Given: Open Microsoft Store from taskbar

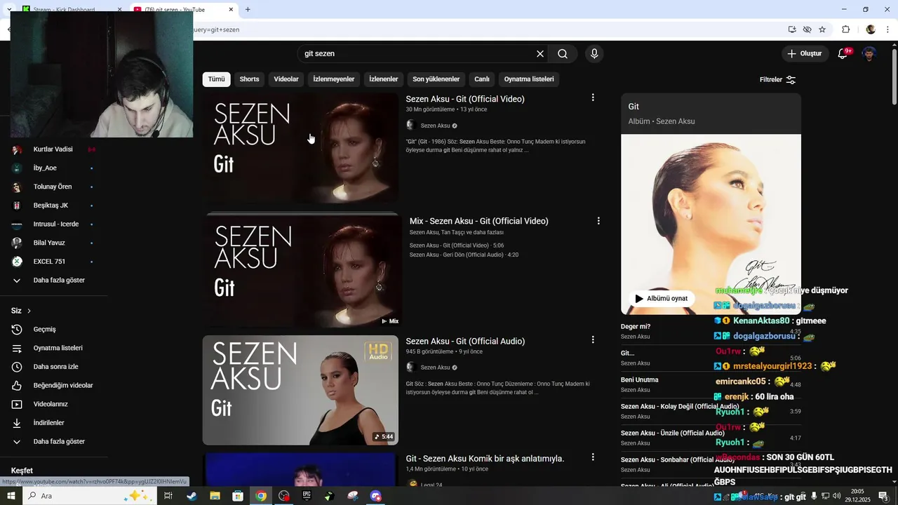Looking at the screenshot, I should pos(238,496).
